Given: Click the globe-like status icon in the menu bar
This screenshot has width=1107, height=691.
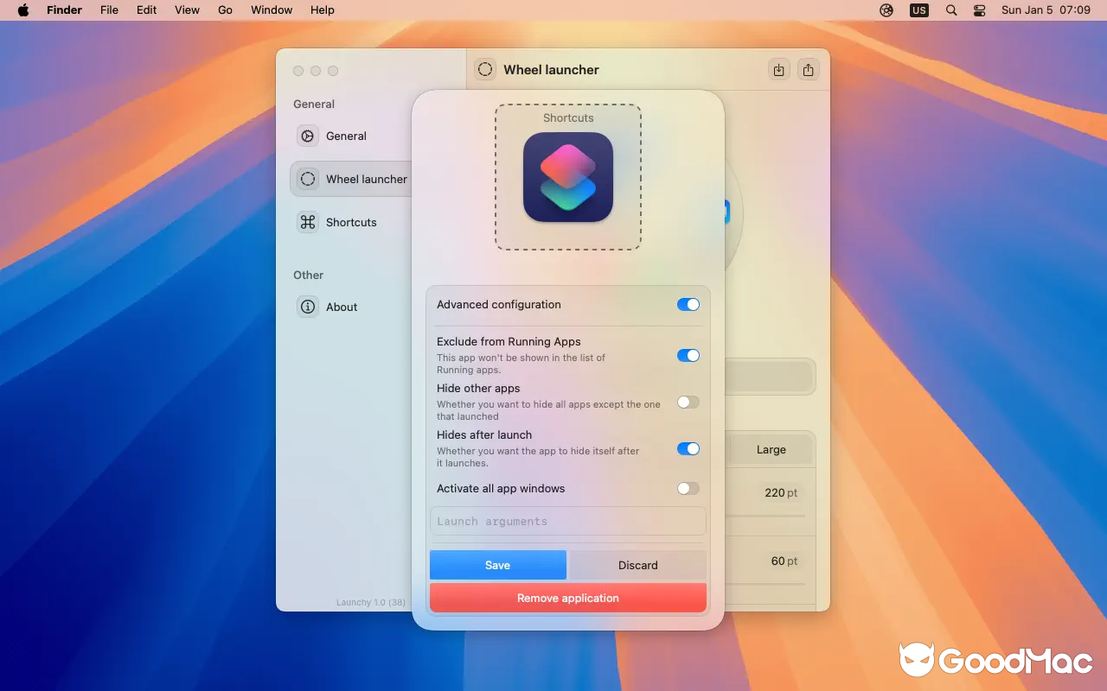Looking at the screenshot, I should 886,10.
